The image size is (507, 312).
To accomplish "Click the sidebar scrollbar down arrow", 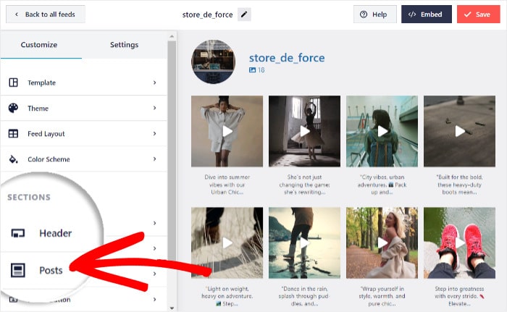I will (x=172, y=308).
